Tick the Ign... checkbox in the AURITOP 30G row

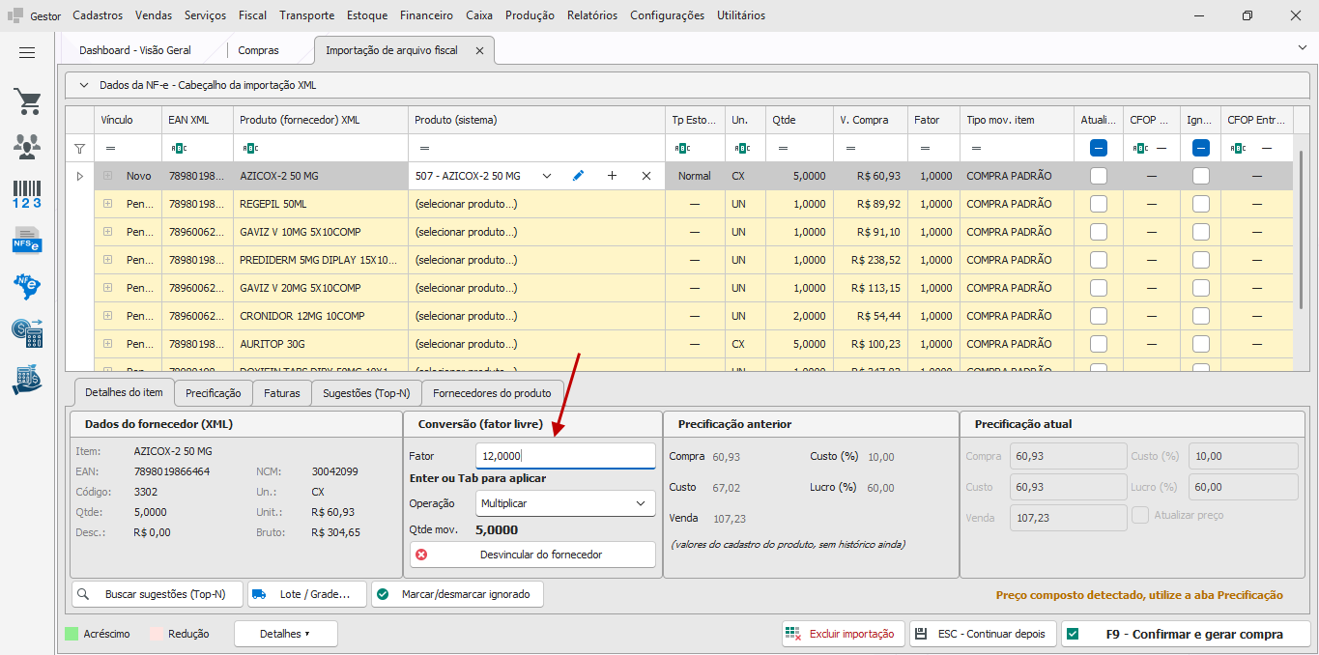[x=1201, y=344]
